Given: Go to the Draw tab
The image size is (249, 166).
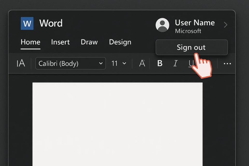Looking at the screenshot, I should (x=89, y=42).
